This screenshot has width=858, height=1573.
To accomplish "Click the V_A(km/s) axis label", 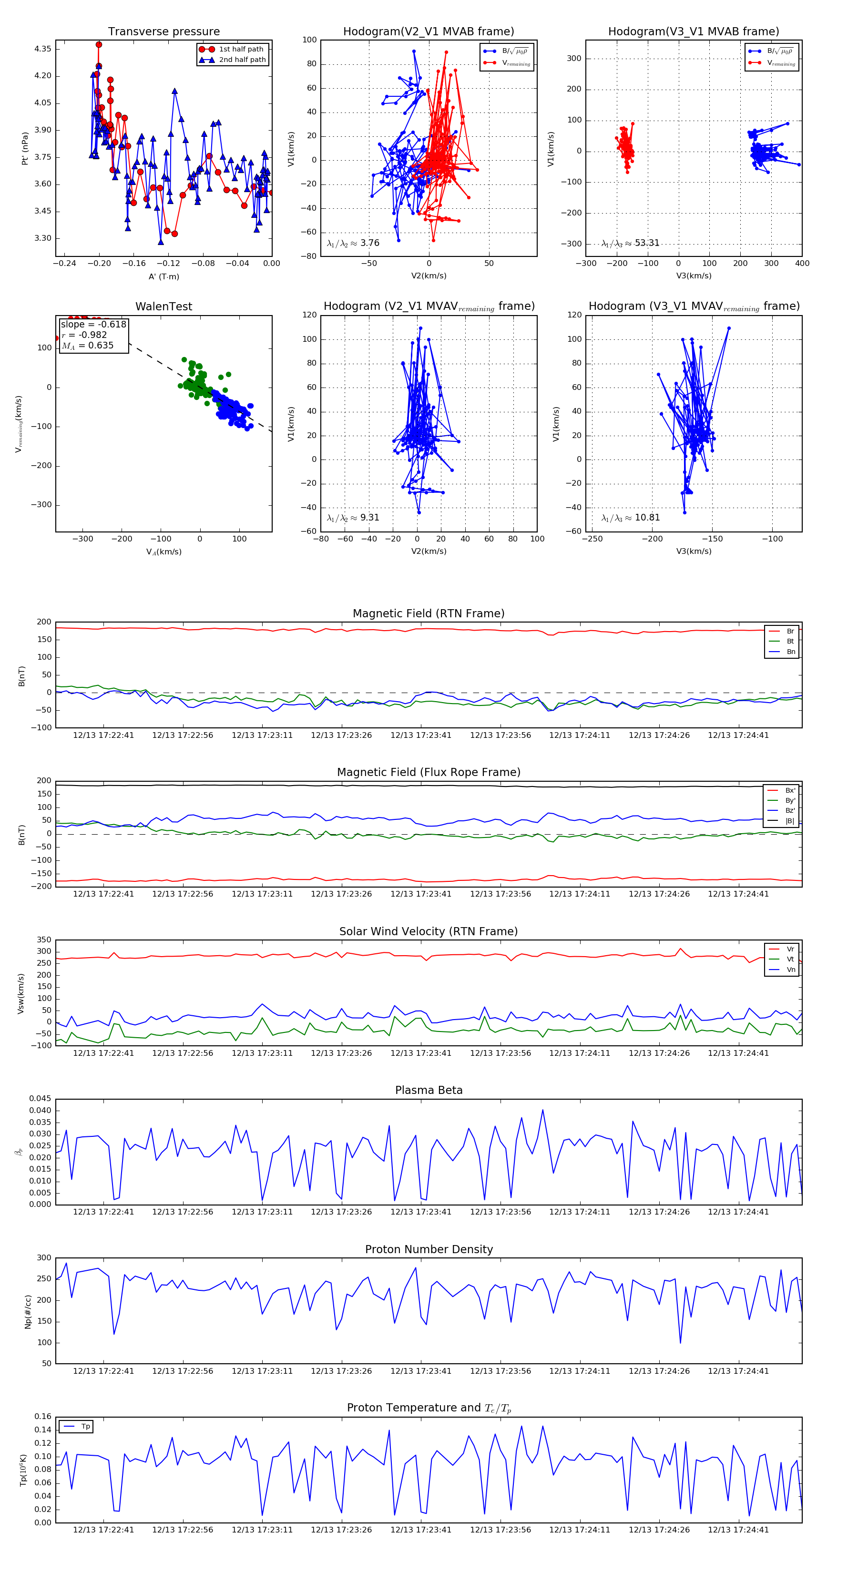I will [x=163, y=552].
